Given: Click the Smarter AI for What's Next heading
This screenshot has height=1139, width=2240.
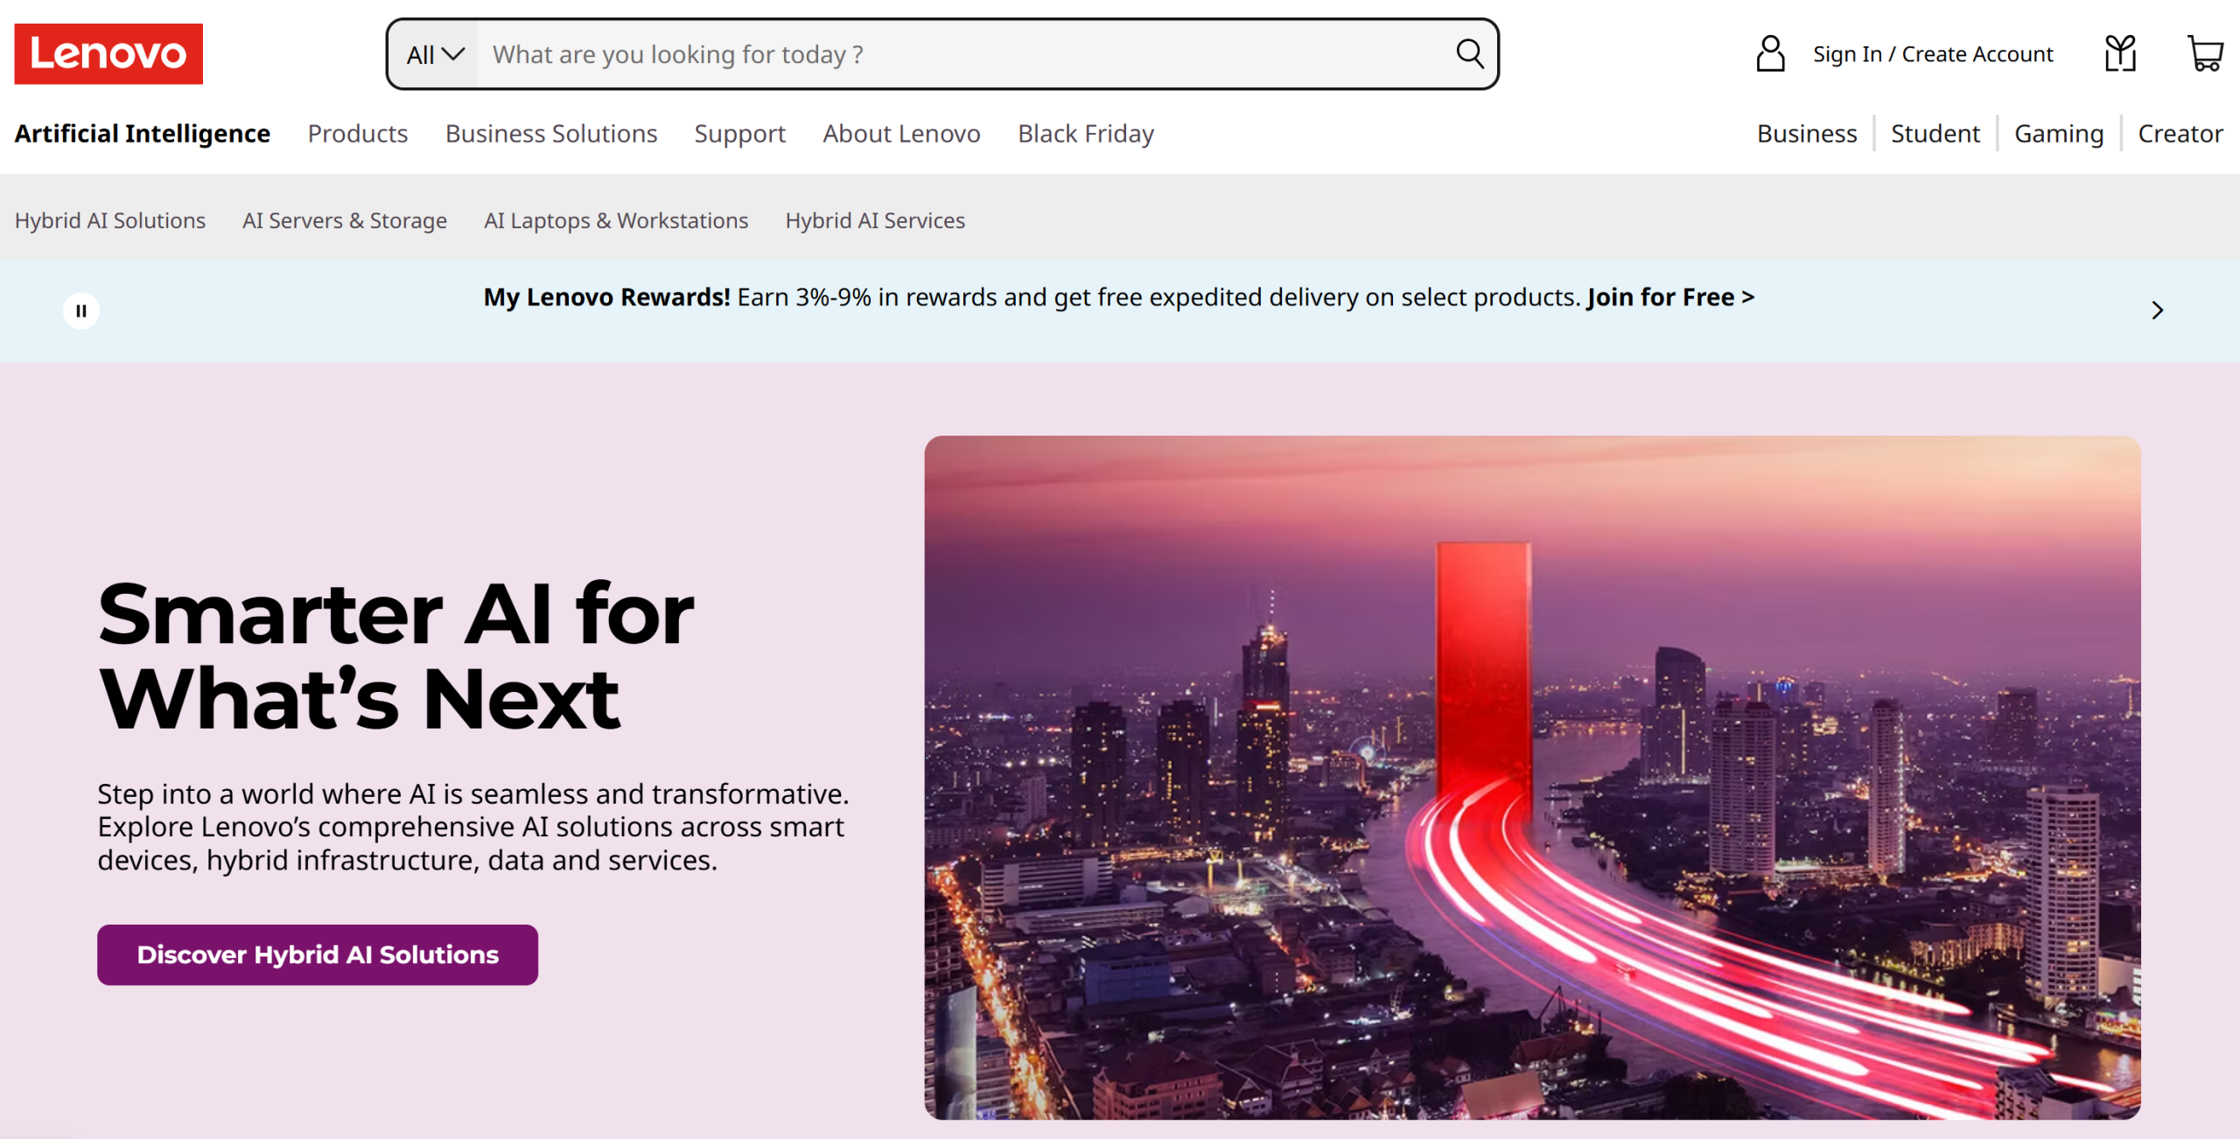Looking at the screenshot, I should point(396,656).
